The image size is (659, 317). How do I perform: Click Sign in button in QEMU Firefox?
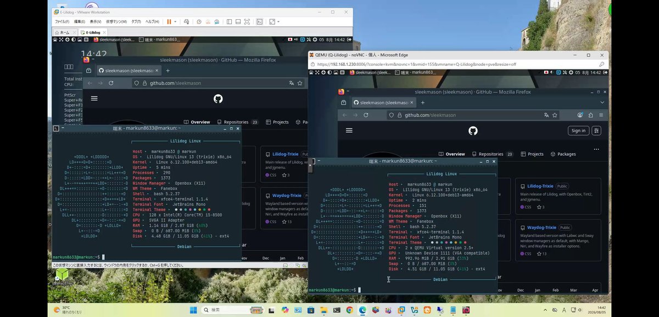tap(578, 131)
